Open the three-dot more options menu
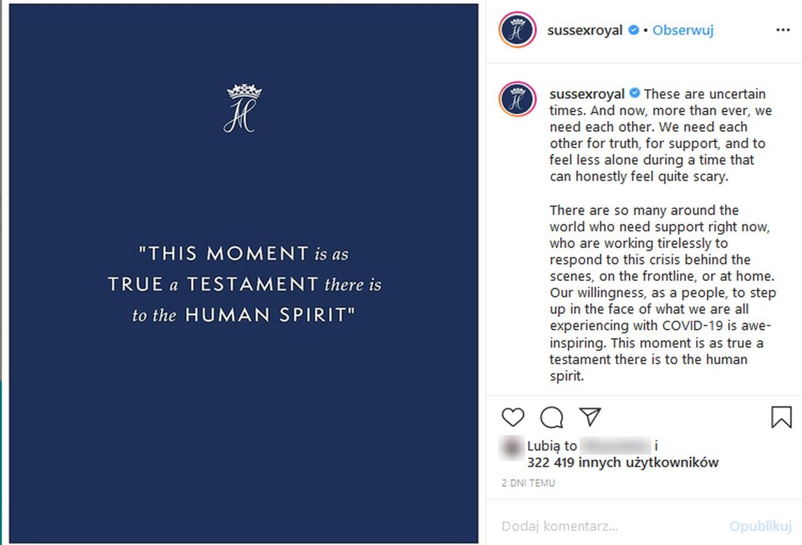Viewport: 802px width, 545px height. tap(783, 30)
